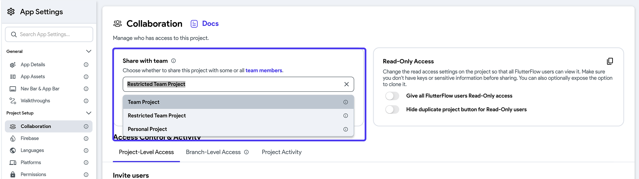
Task: Enable Give all FlutterFlow users Read-Only access
Action: [392, 96]
